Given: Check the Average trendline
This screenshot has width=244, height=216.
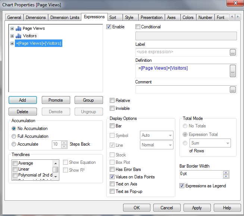Looking at the screenshot, I should tap(15, 163).
